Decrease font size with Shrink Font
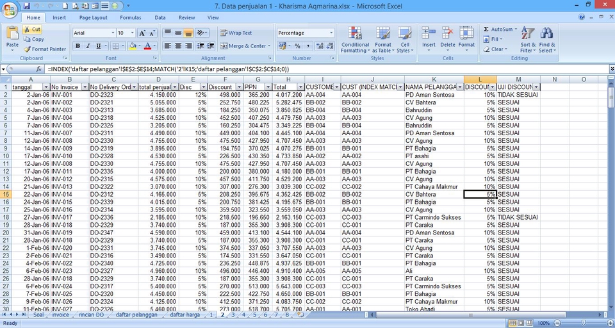This screenshot has height=328, width=615. [x=152, y=33]
